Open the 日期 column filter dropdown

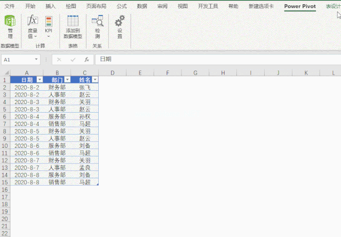click(x=39, y=80)
